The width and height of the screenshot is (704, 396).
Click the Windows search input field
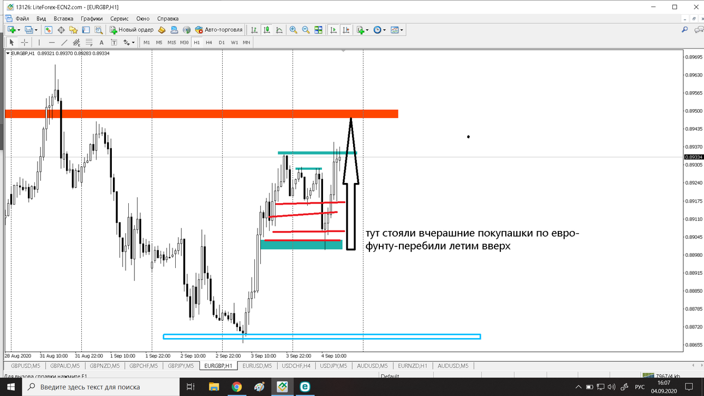(102, 387)
